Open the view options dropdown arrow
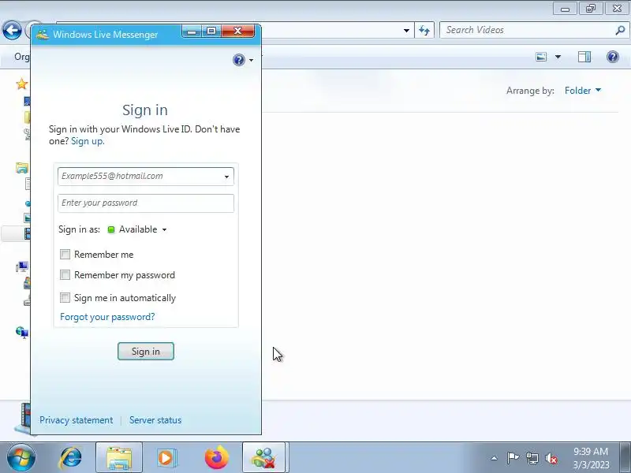 558,57
